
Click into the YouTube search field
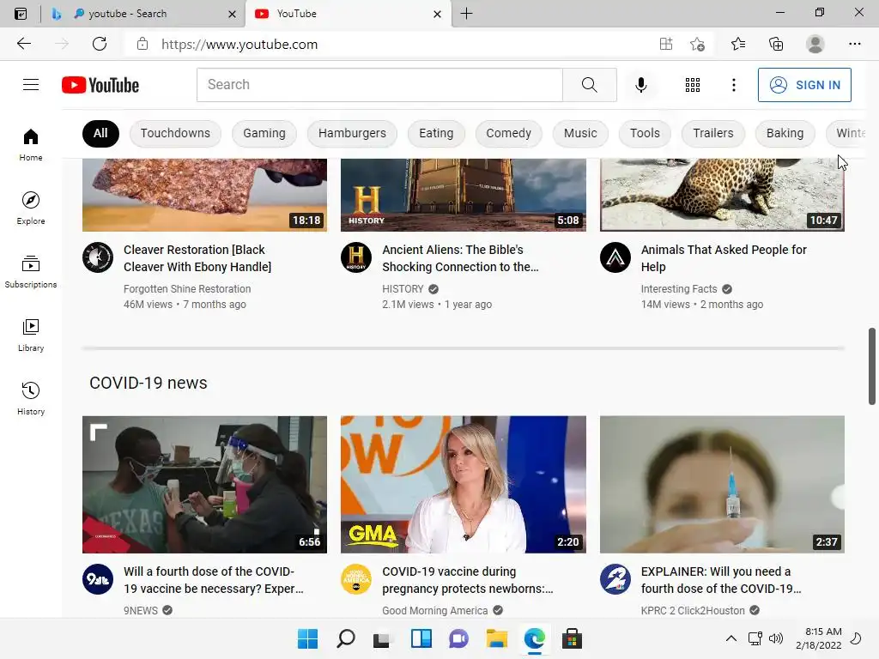pos(379,85)
